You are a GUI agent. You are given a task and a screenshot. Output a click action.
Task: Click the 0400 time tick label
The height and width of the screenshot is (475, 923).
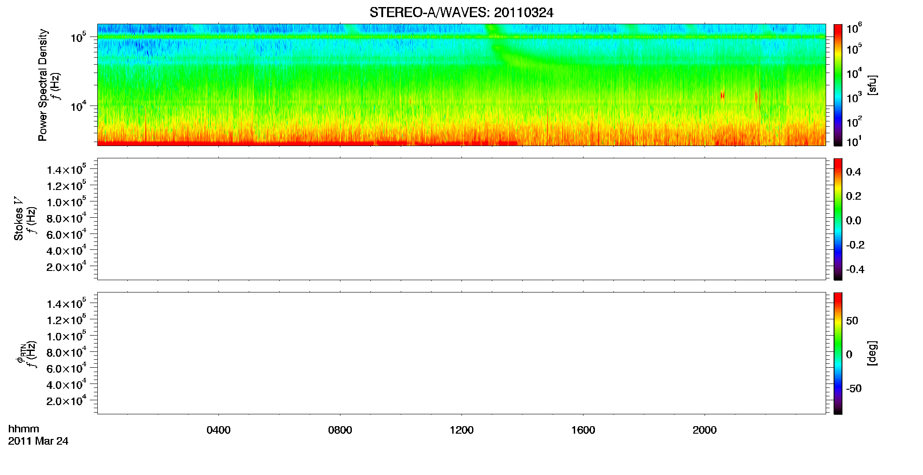coord(218,430)
